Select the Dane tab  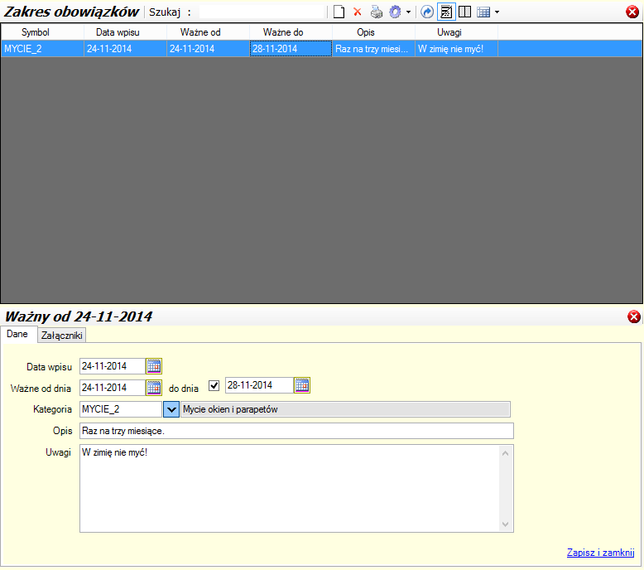17,335
